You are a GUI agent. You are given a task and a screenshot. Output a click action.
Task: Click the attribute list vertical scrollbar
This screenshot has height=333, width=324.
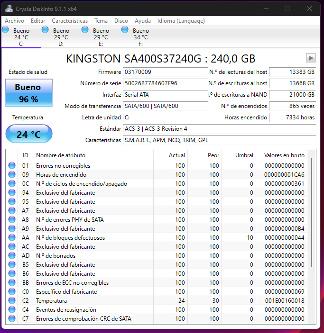pos(312,212)
